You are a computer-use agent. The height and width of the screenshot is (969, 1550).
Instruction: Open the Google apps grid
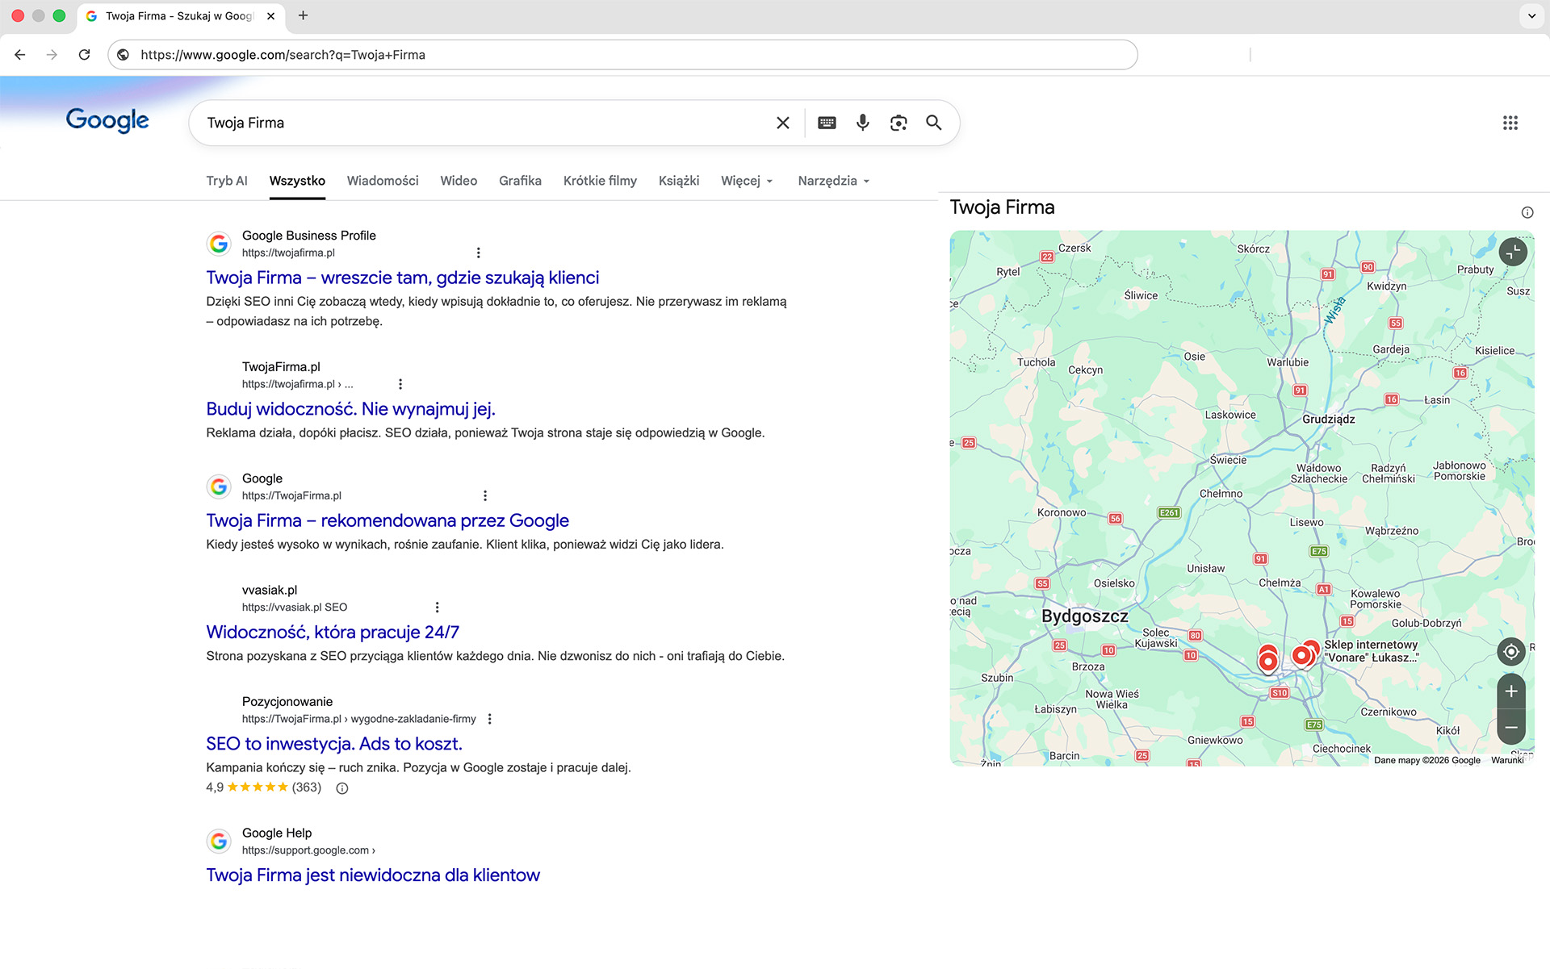click(1510, 123)
